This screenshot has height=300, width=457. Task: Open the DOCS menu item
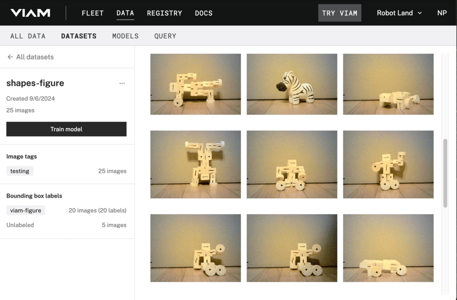click(203, 13)
